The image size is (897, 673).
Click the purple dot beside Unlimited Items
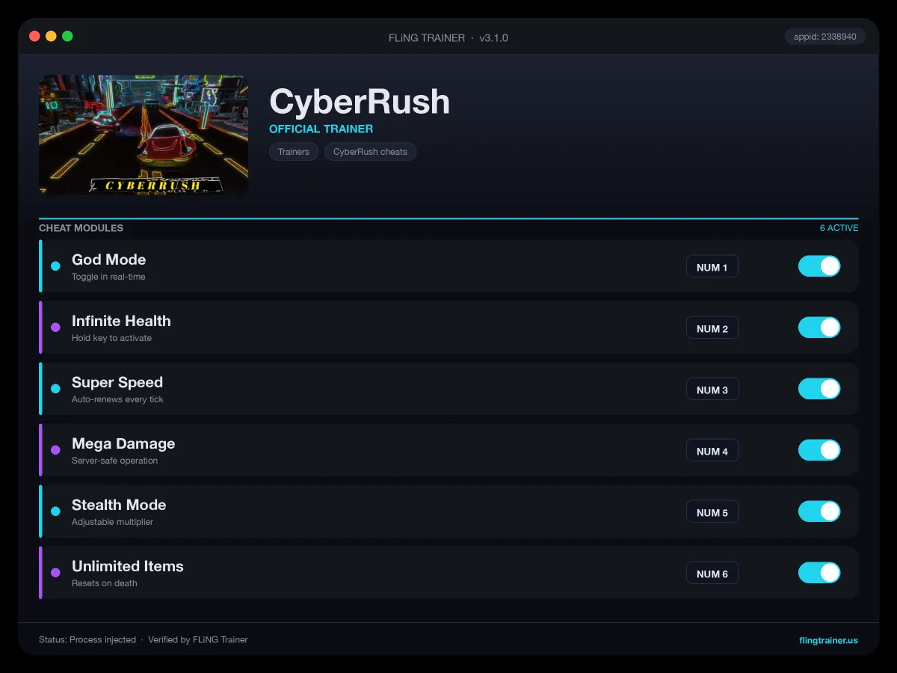click(55, 573)
